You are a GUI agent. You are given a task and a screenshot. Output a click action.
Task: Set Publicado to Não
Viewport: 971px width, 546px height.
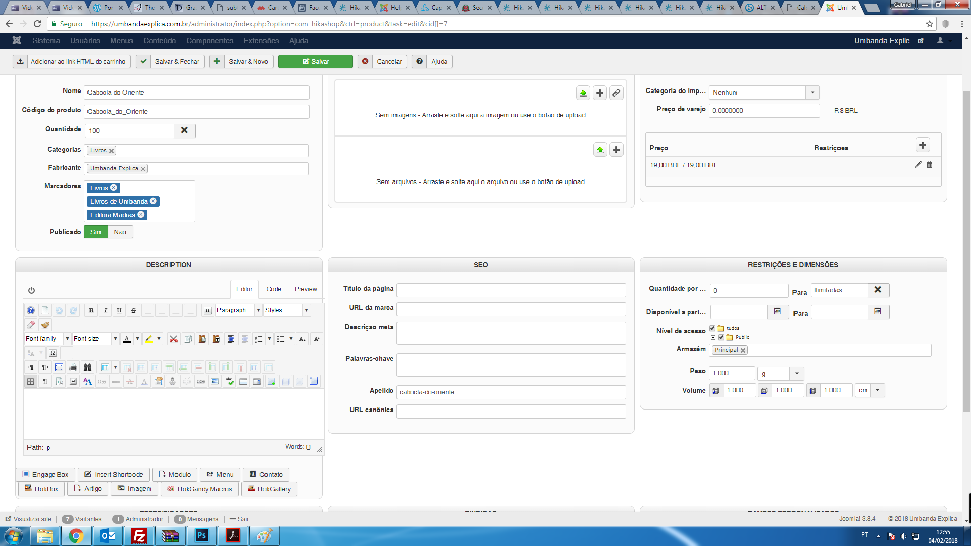click(x=120, y=232)
